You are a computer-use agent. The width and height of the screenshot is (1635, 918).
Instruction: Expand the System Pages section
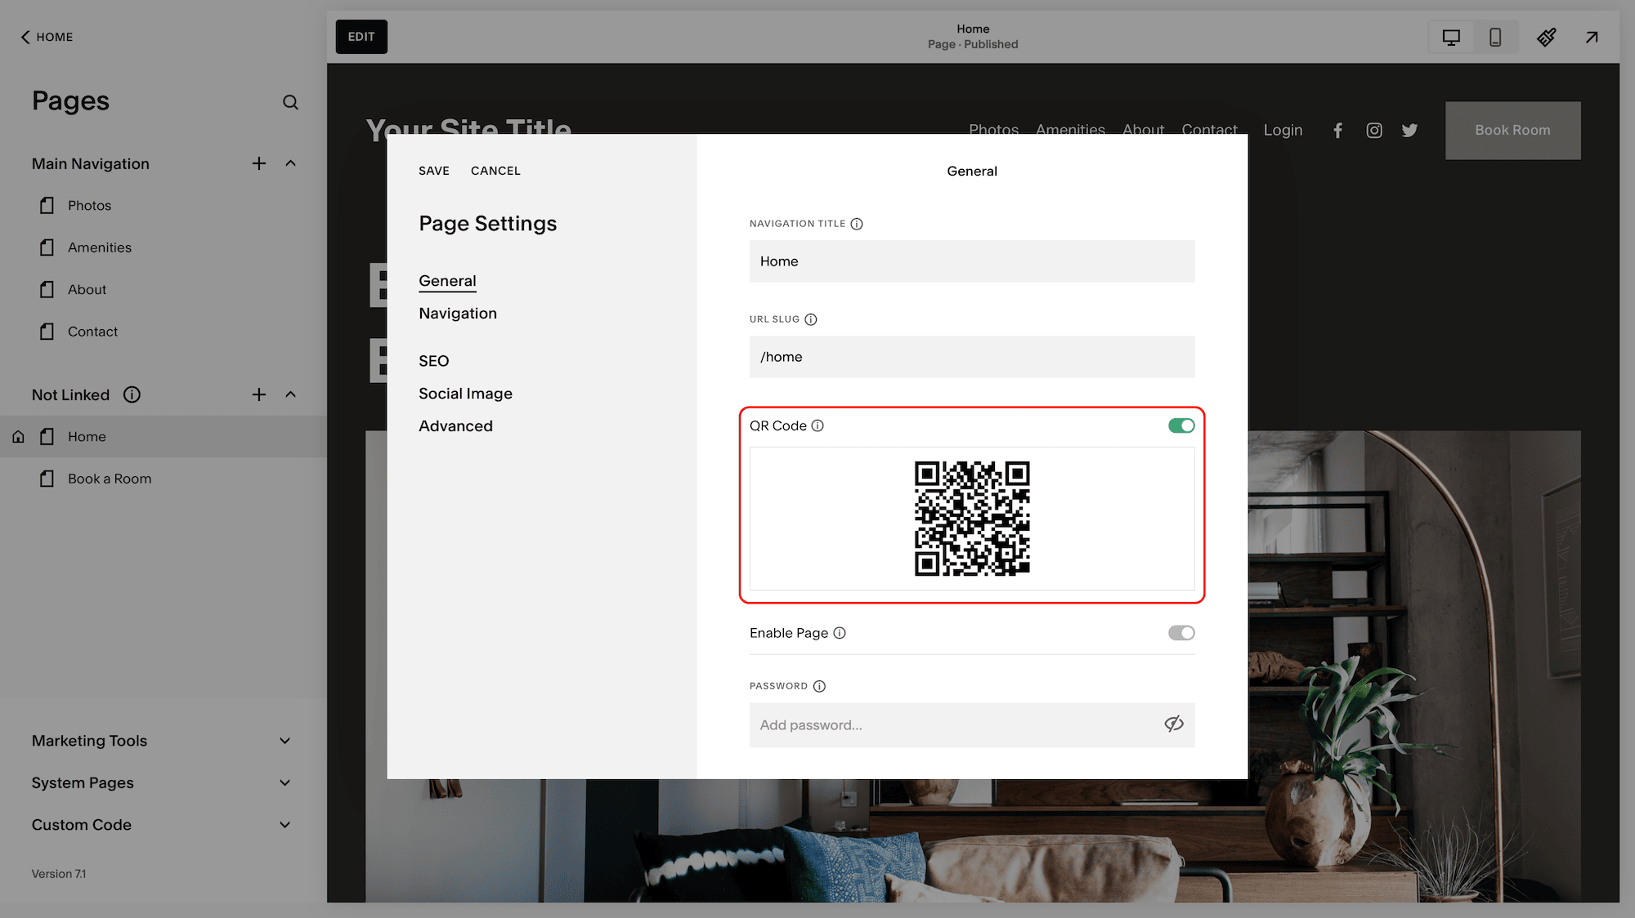click(x=284, y=782)
